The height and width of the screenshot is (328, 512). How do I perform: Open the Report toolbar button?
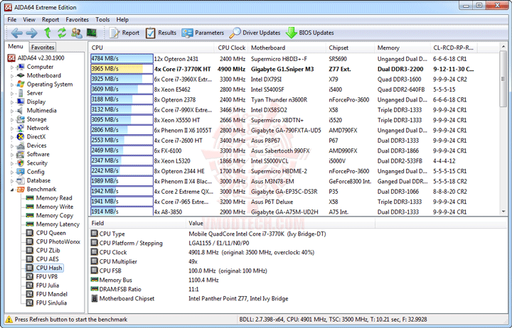(x=124, y=33)
